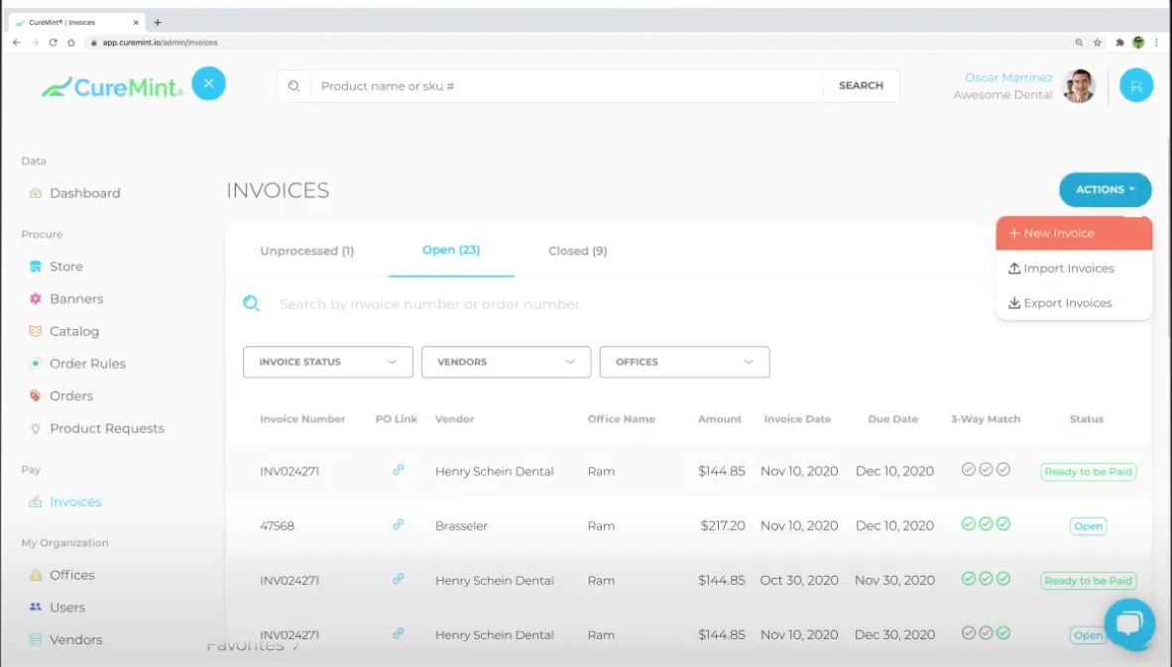Viewport: 1172px width, 667px height.
Task: Click browser back arrow
Action: click(17, 43)
